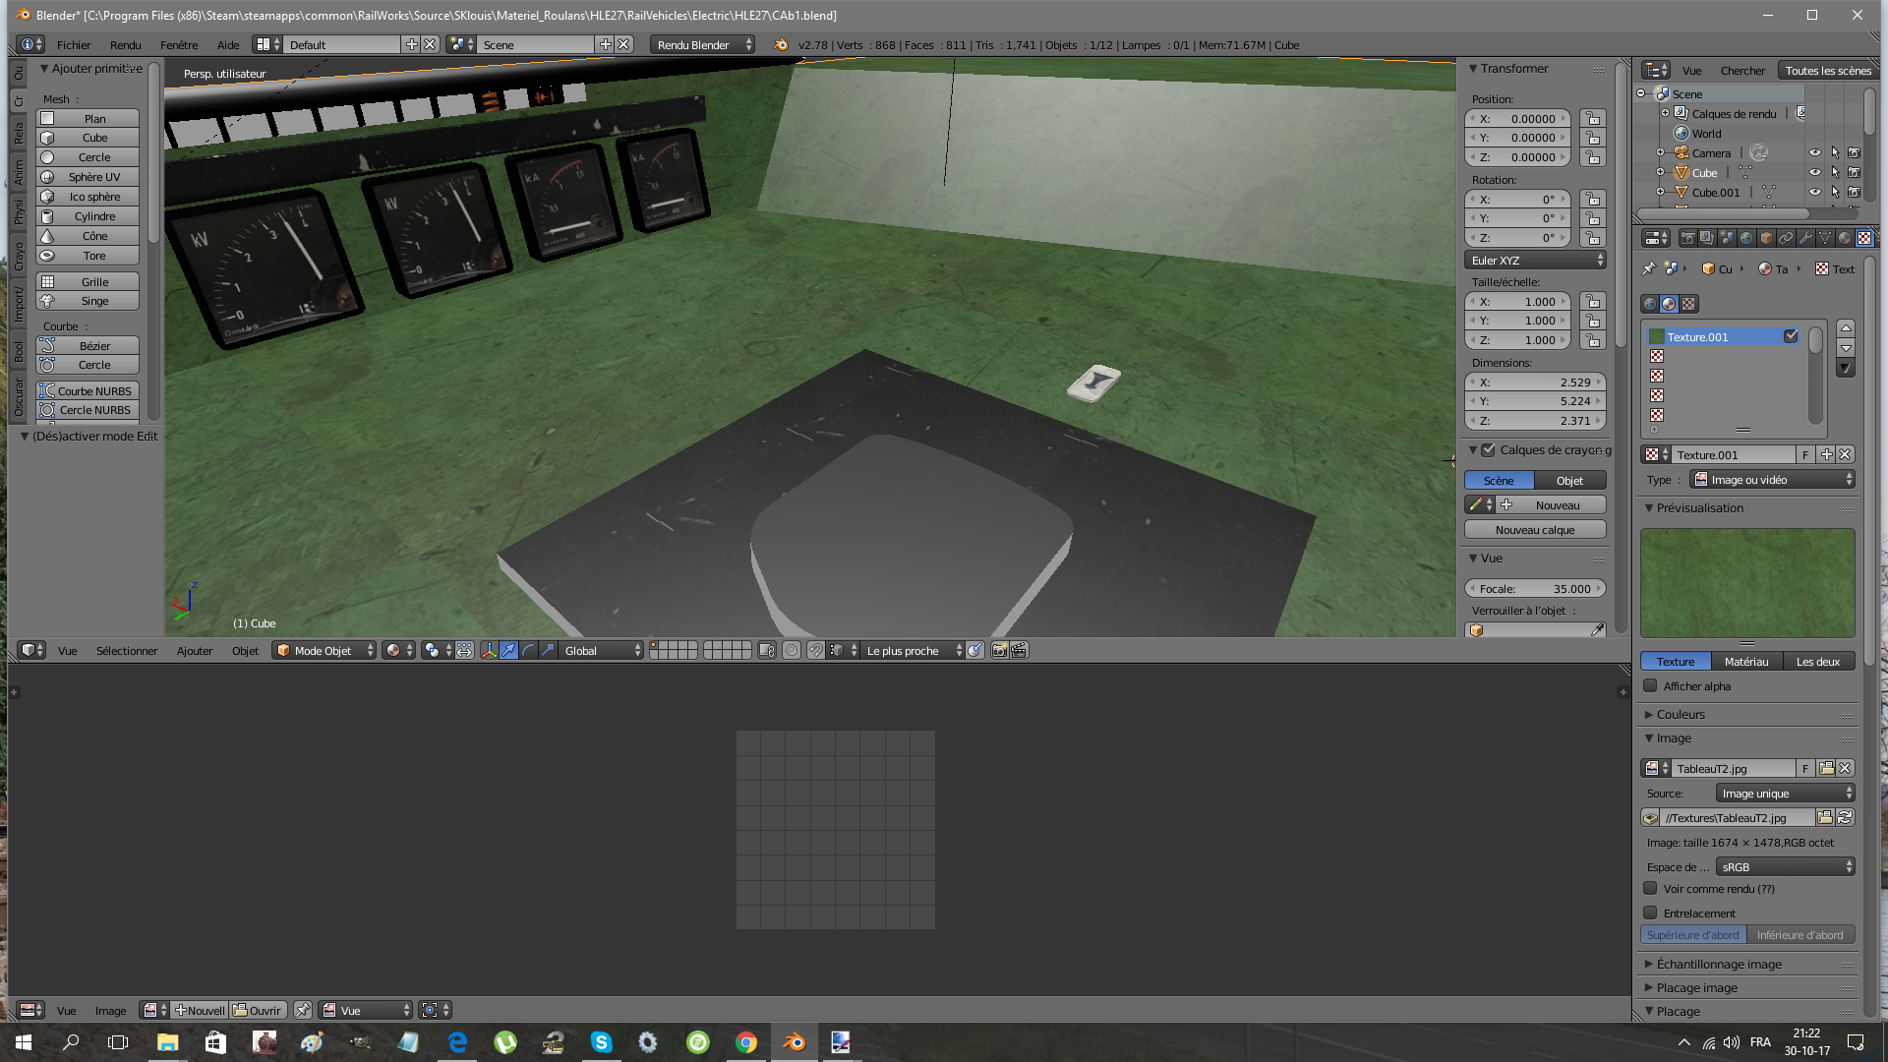Toggle Texture.001 slot enabled checkbox

pyautogui.click(x=1791, y=336)
